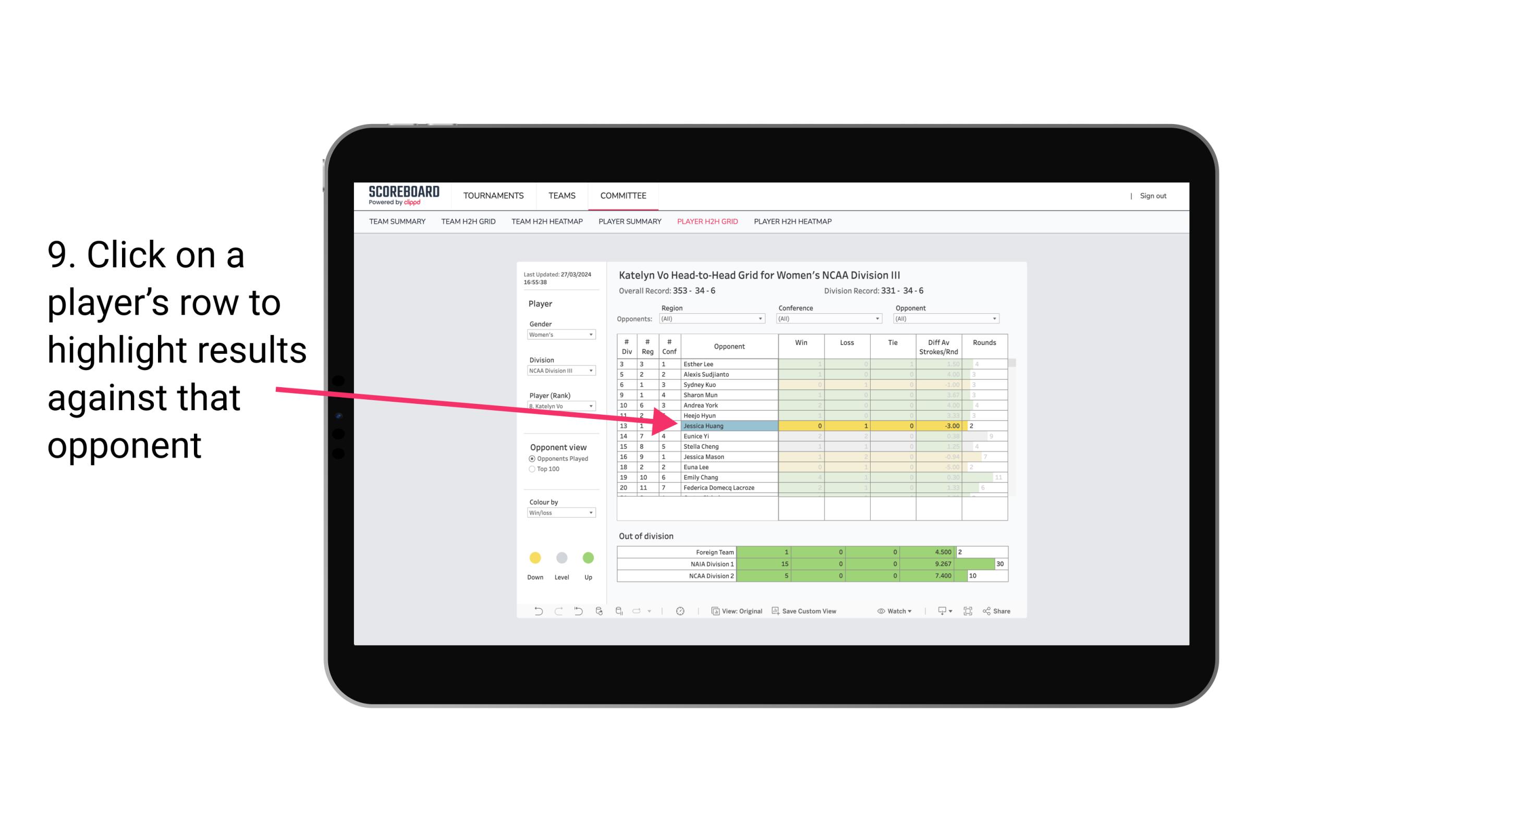Click the save custom view icon
This screenshot has height=827, width=1538.
click(x=776, y=612)
